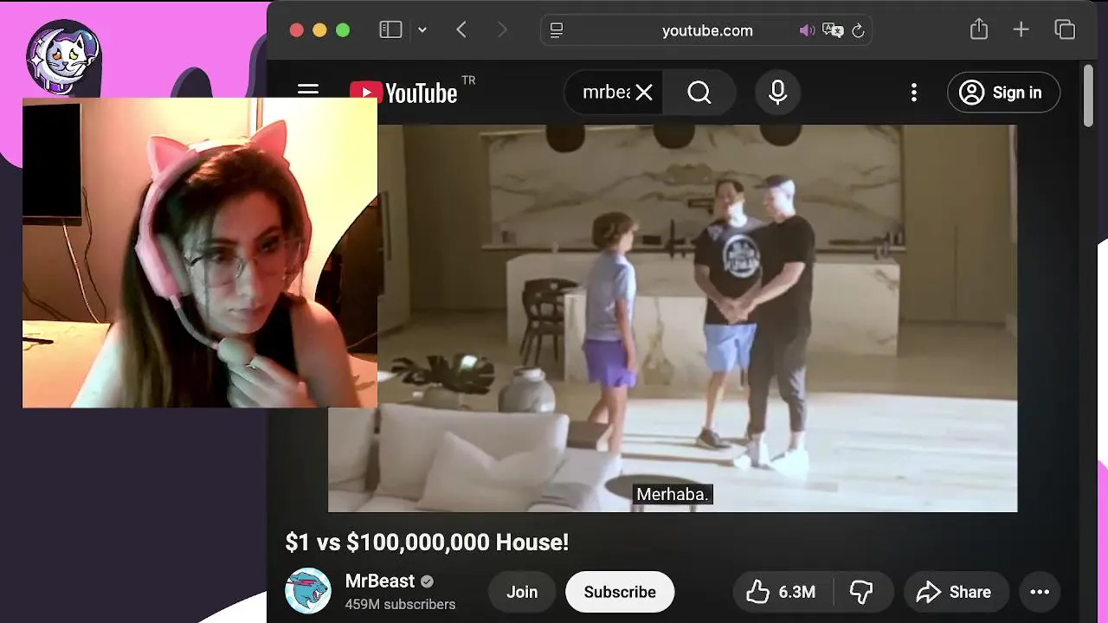Open the sidebar options dropdown arrow

(x=422, y=30)
